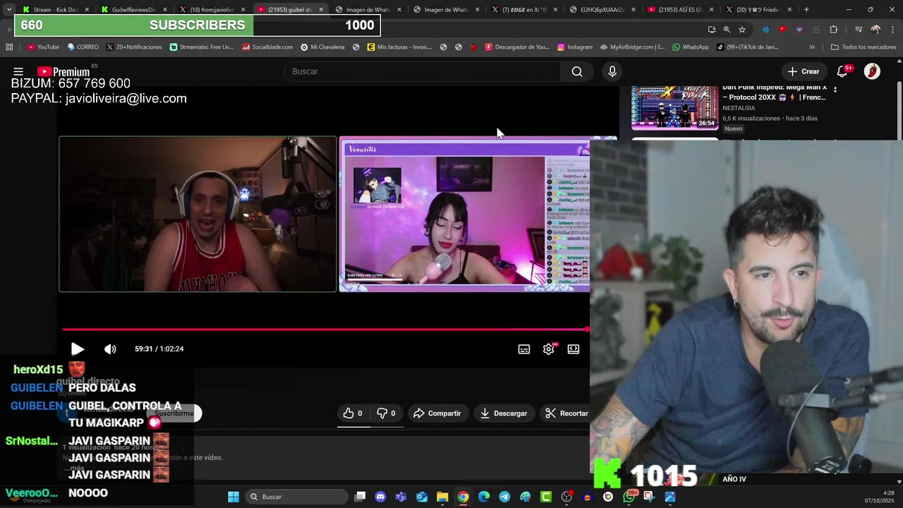
Task: Play the paused video
Action: click(78, 349)
